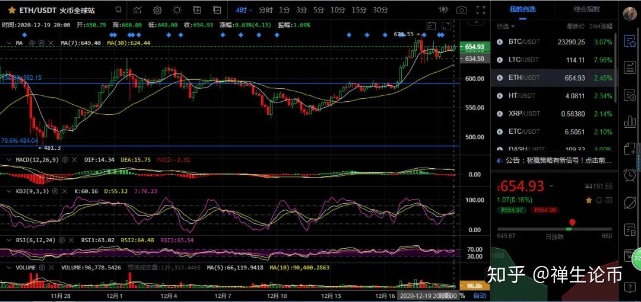Collapse the KDJ indicator chevron
Viewport: 641px width, 302px height.
tap(9, 191)
